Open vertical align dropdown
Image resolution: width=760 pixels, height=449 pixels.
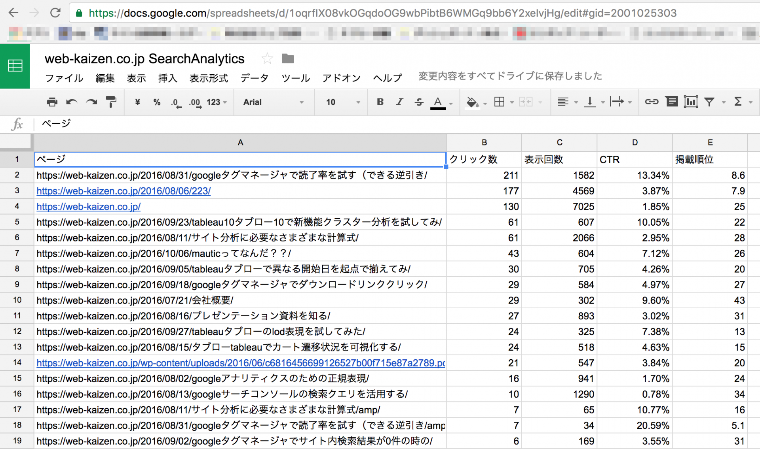pos(595,102)
